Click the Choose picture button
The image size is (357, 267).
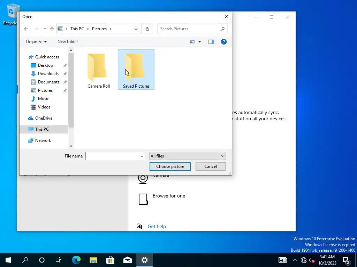click(170, 167)
